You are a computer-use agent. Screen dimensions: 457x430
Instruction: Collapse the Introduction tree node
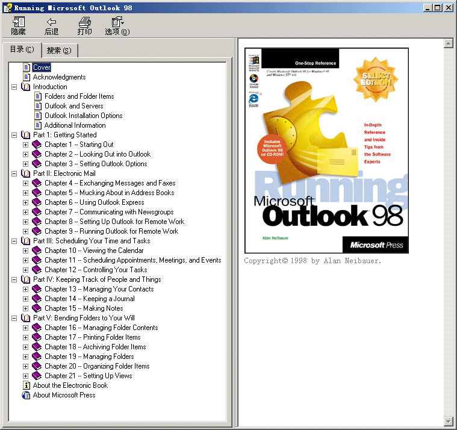(x=14, y=87)
